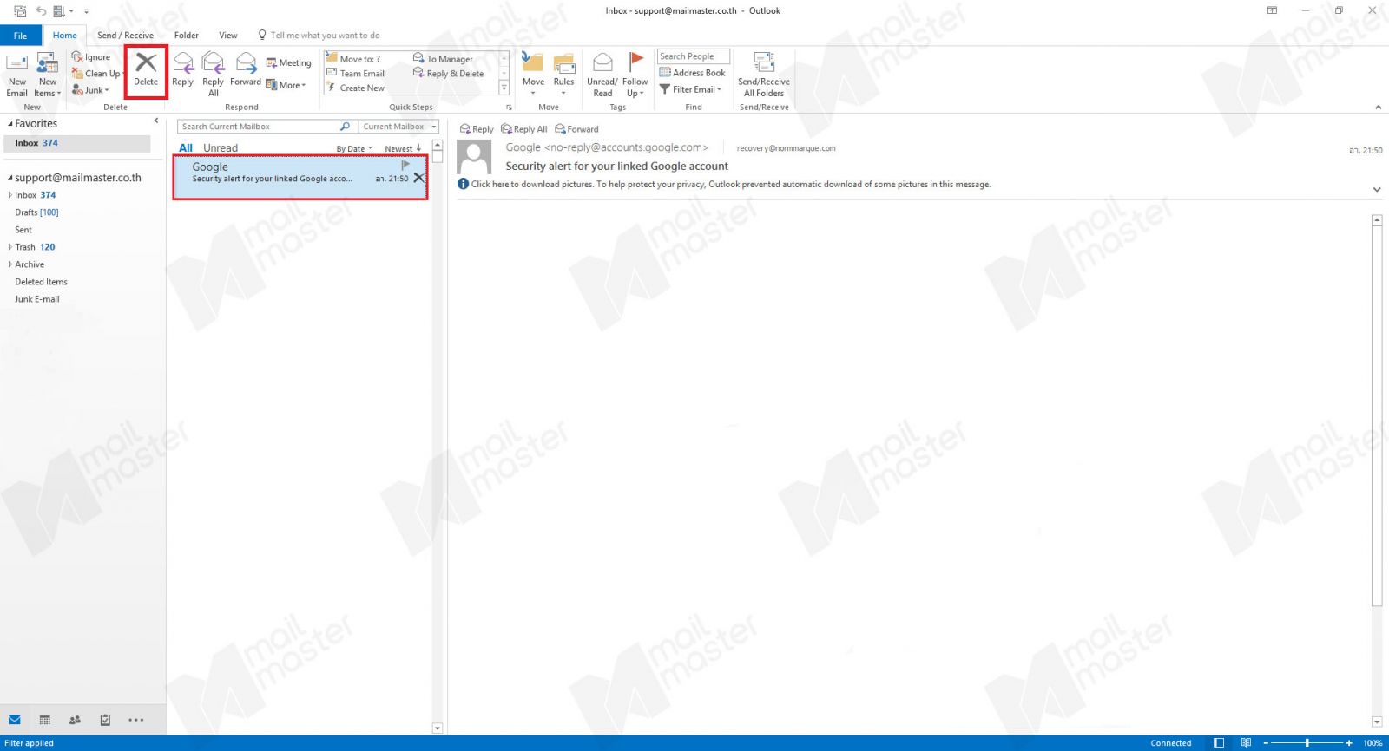Open the New Items button
The width and height of the screenshot is (1389, 751).
48,75
